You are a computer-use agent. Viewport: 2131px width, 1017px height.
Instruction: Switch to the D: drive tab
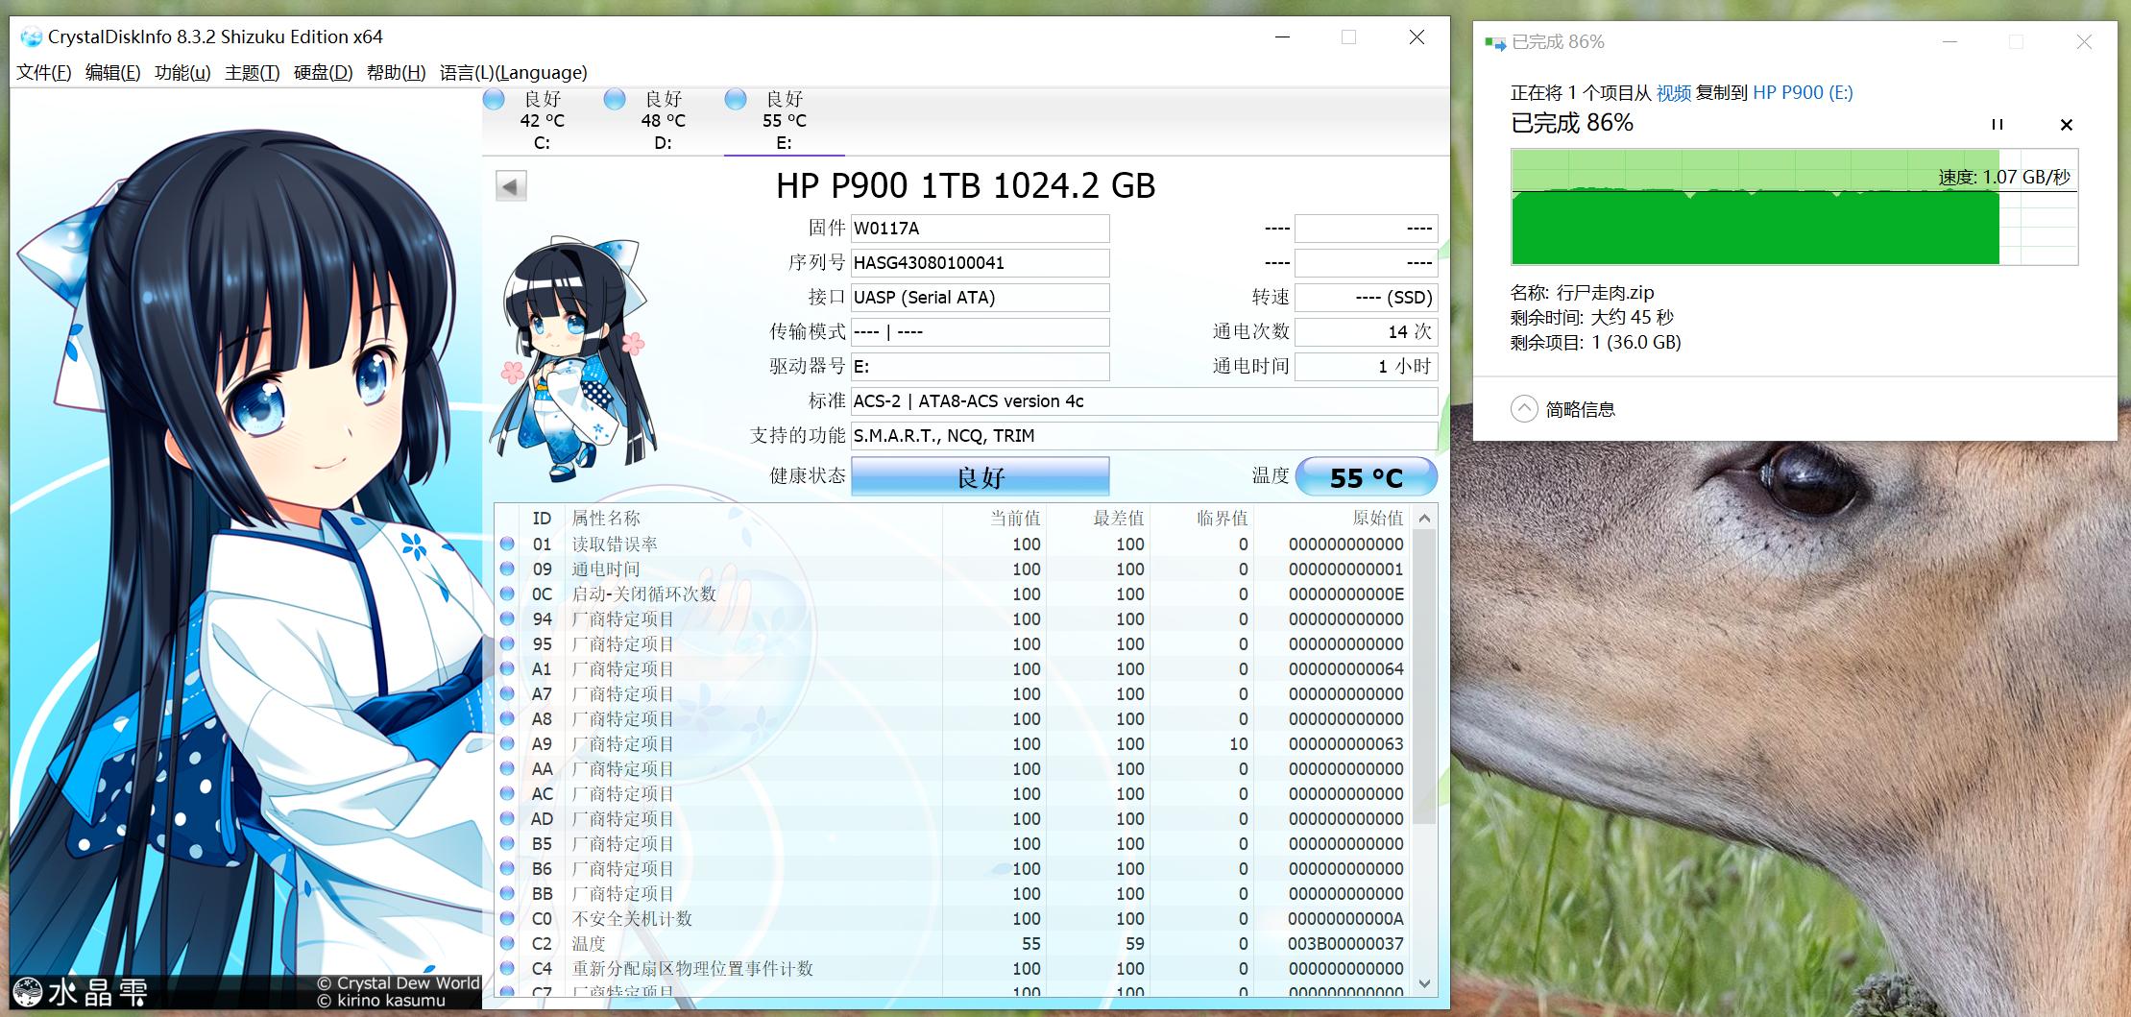[x=663, y=142]
